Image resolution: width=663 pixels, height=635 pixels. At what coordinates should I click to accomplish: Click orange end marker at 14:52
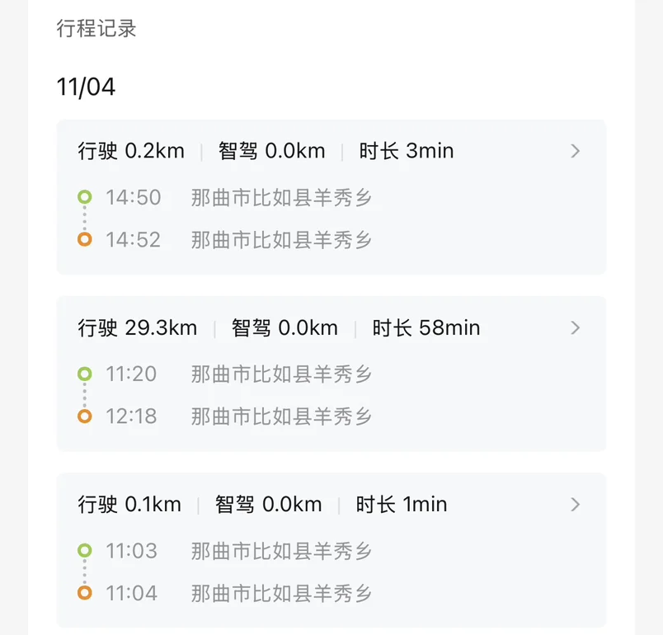[x=84, y=240]
